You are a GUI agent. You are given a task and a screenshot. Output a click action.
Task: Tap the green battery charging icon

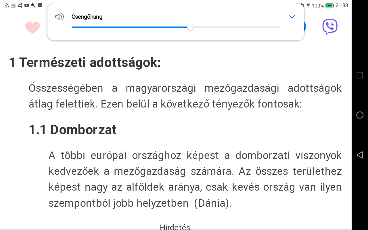click(329, 5)
